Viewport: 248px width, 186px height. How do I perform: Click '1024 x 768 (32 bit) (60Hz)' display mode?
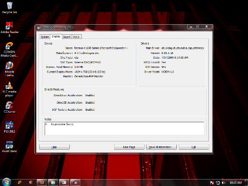click(x=90, y=72)
